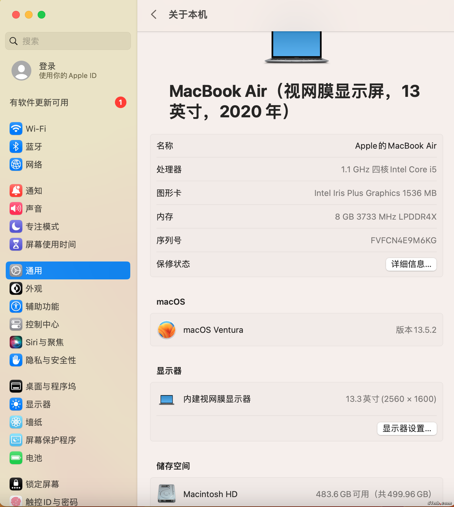Viewport: 454px width, 507px height.
Task: Select General (通用) gear icon
Action: tap(16, 271)
